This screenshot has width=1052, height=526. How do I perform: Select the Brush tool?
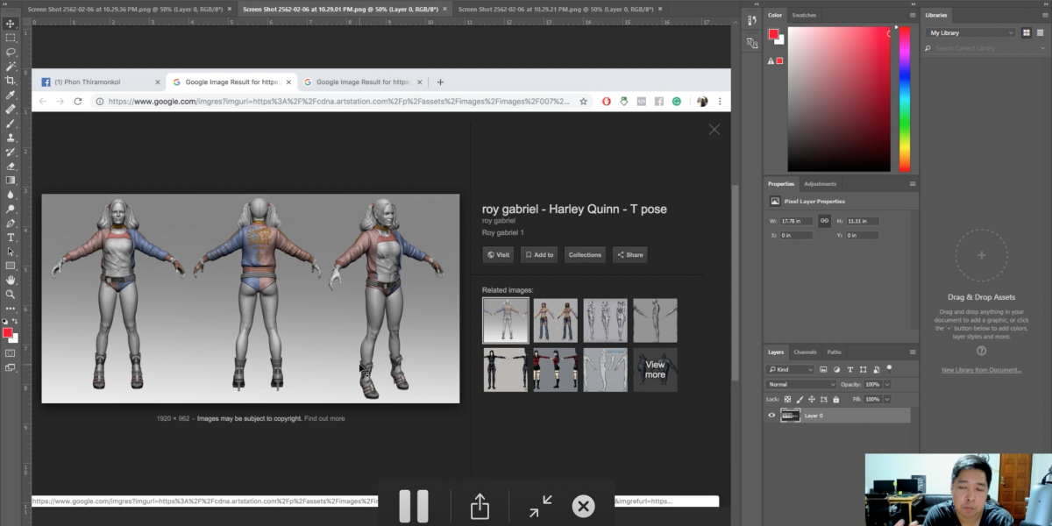pyautogui.click(x=11, y=124)
